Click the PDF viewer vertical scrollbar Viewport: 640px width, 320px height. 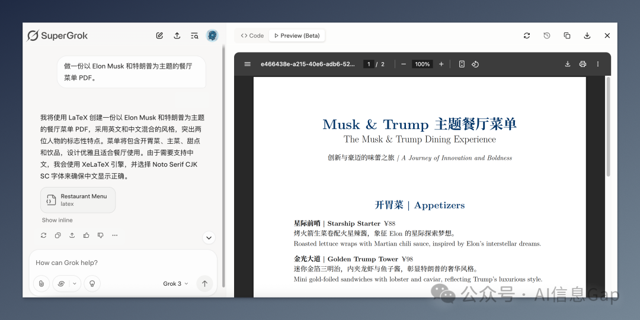click(x=608, y=127)
